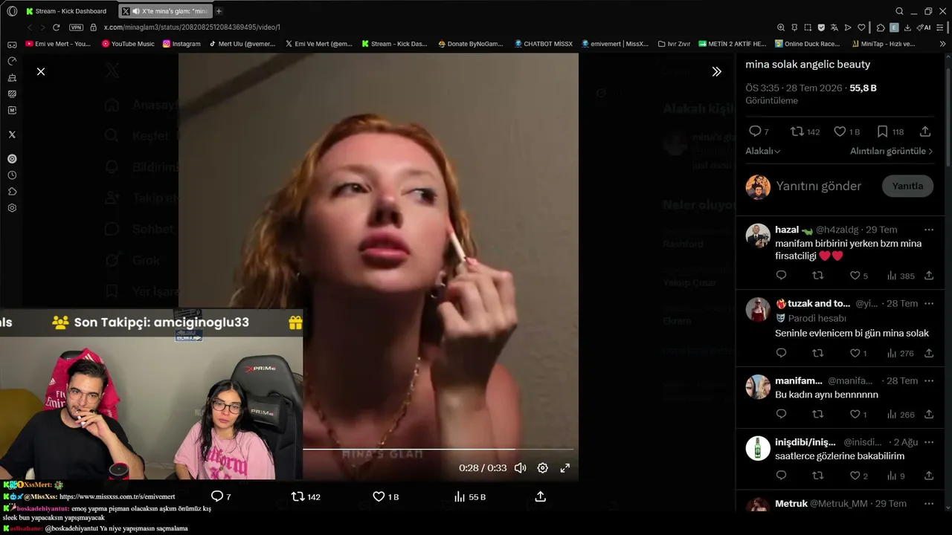Image resolution: width=952 pixels, height=535 pixels.
Task: Open browser search tabs magnifier
Action: coord(899,11)
